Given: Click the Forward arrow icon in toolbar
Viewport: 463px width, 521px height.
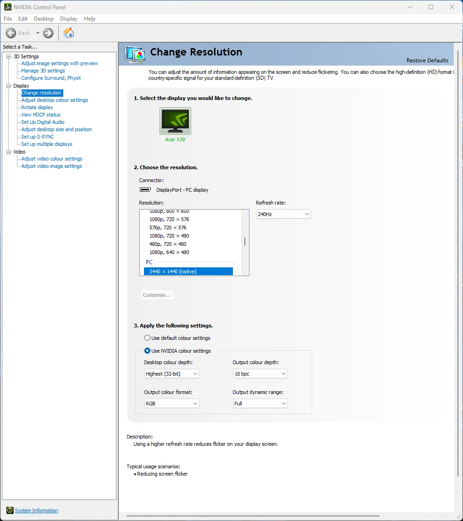Looking at the screenshot, I should pos(48,33).
